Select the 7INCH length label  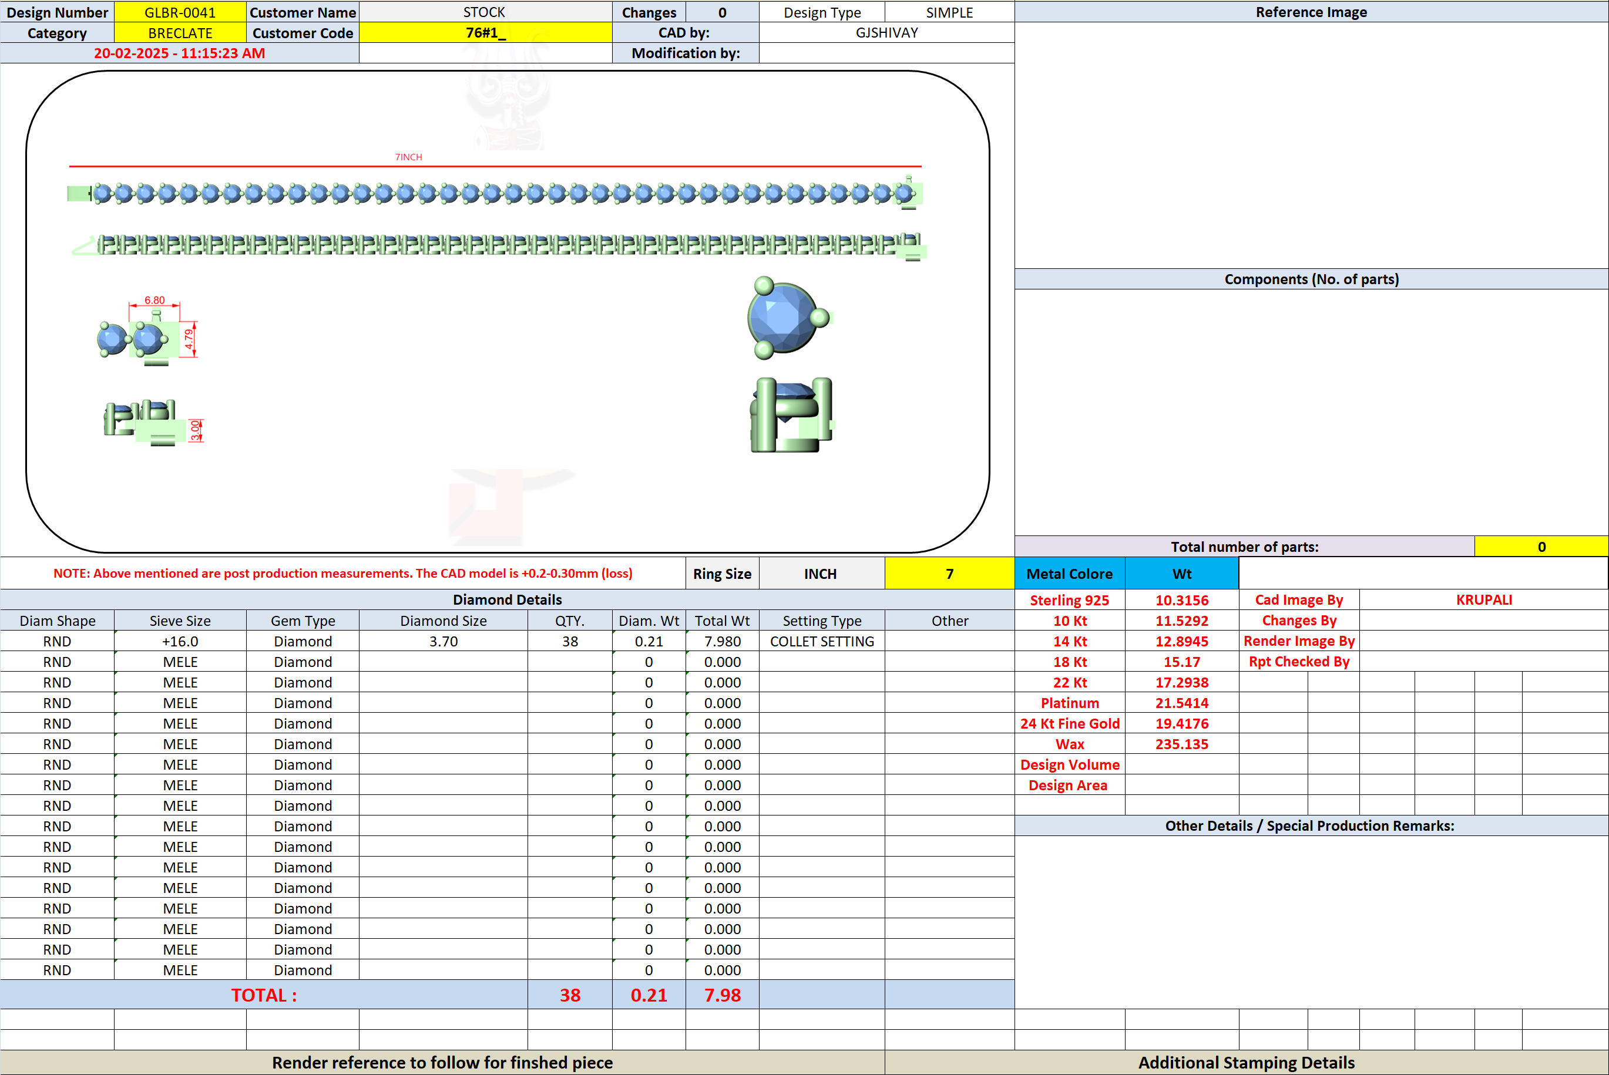(x=409, y=157)
